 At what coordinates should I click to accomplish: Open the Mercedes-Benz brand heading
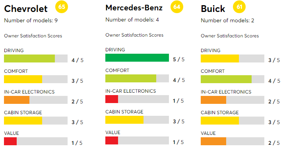134,8
